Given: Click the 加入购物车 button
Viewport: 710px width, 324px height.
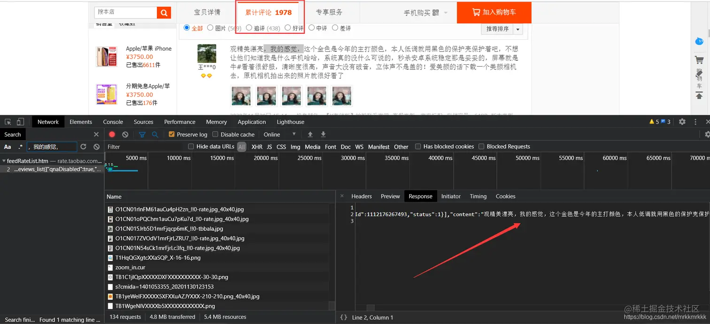Looking at the screenshot, I should coord(494,13).
